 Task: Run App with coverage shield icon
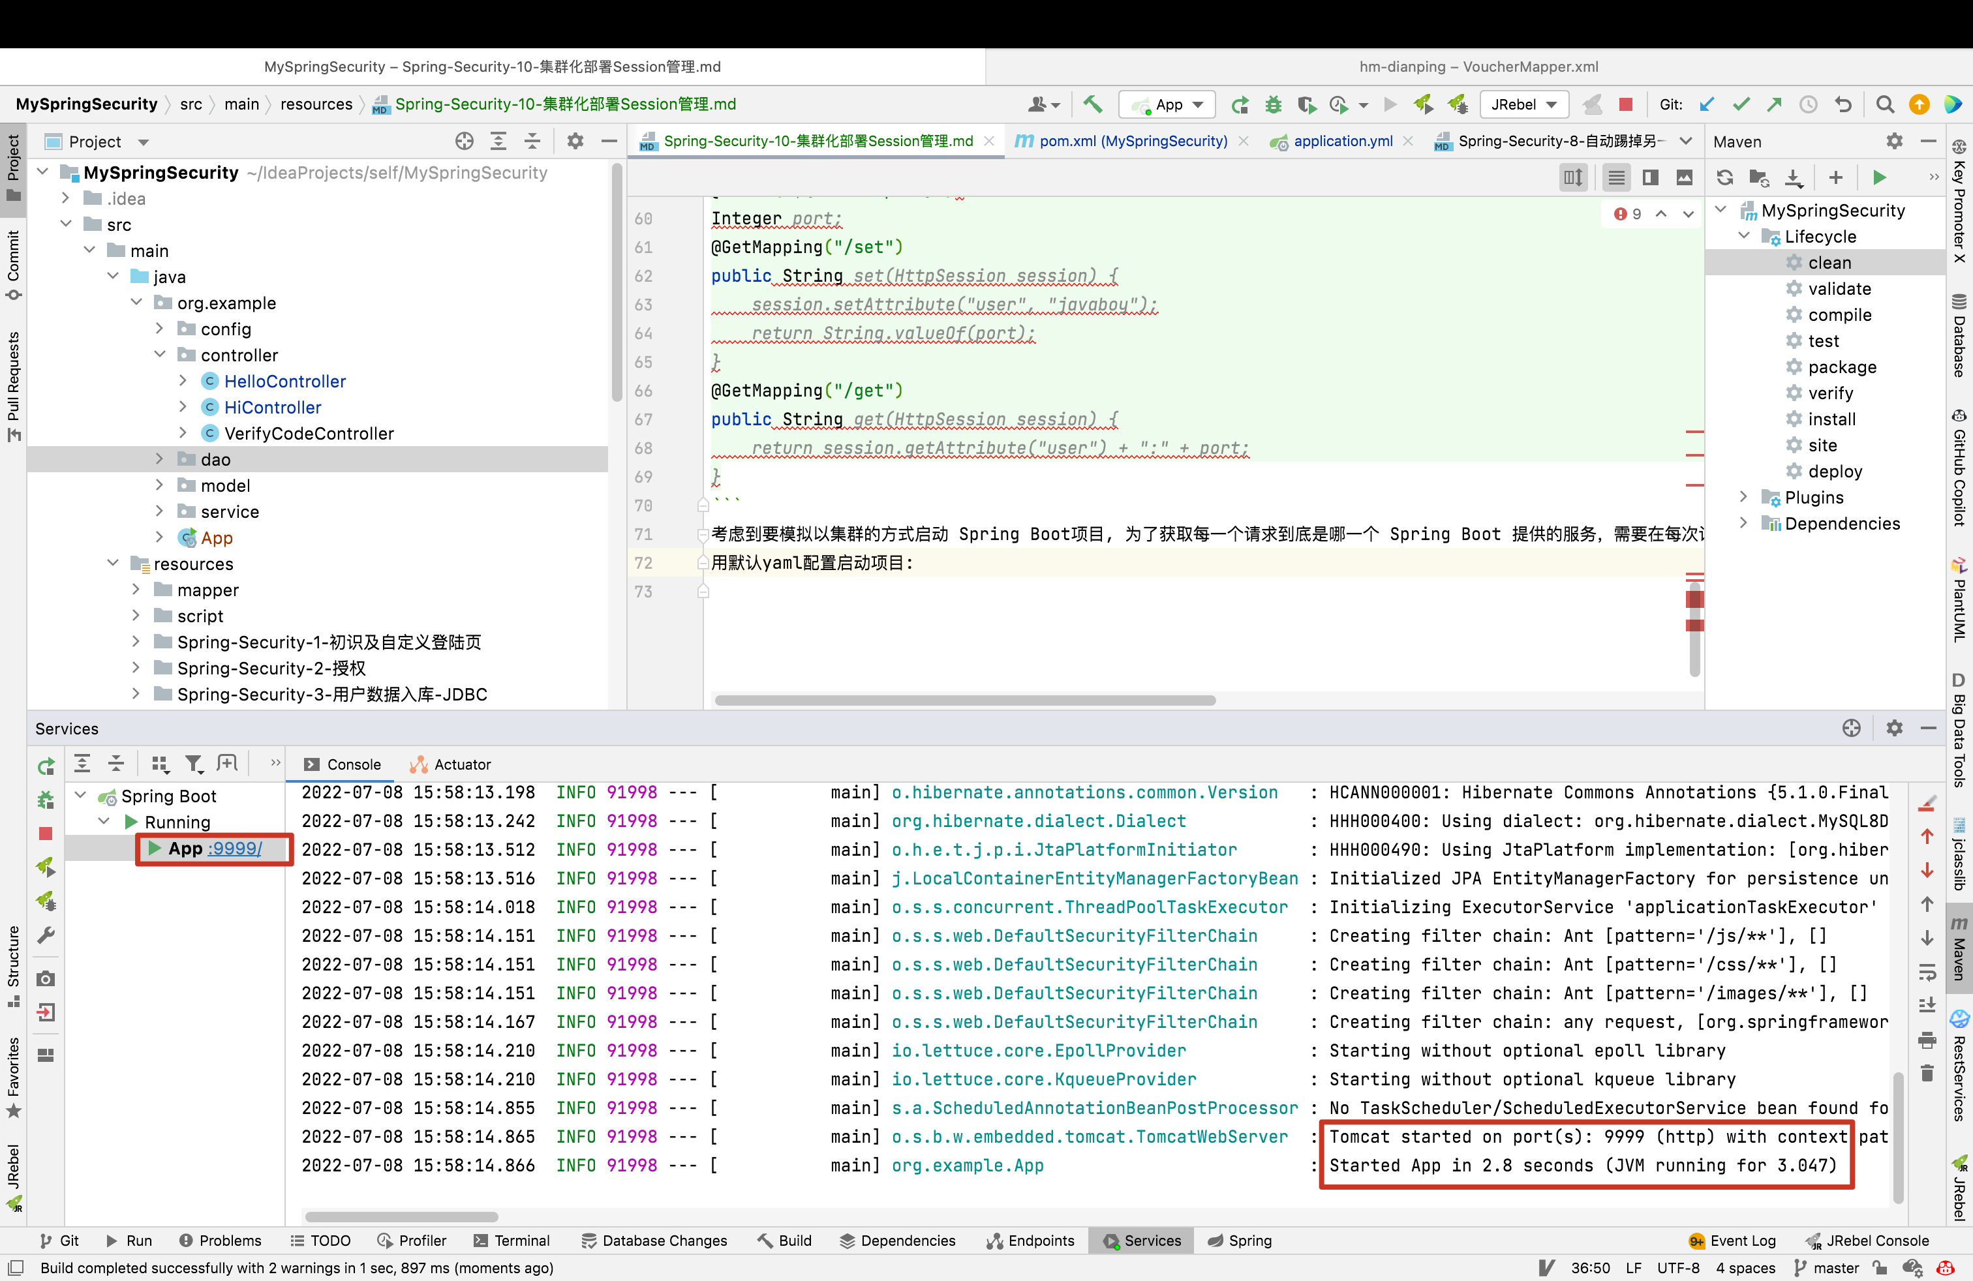click(1306, 104)
